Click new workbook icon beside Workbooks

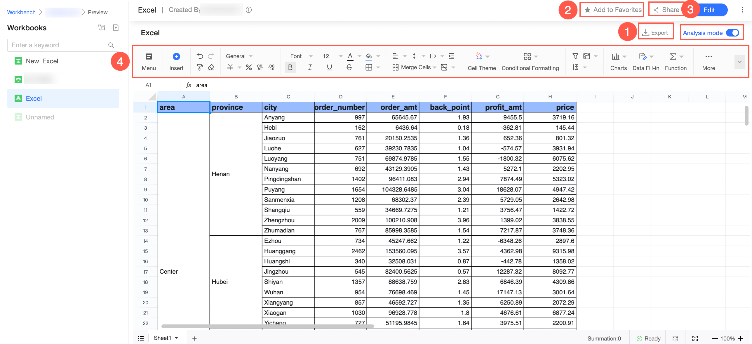116,27
